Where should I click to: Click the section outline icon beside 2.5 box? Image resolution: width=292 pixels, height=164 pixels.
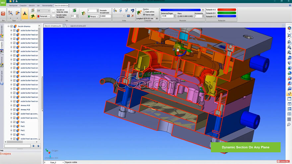pyautogui.click(x=33, y=11)
